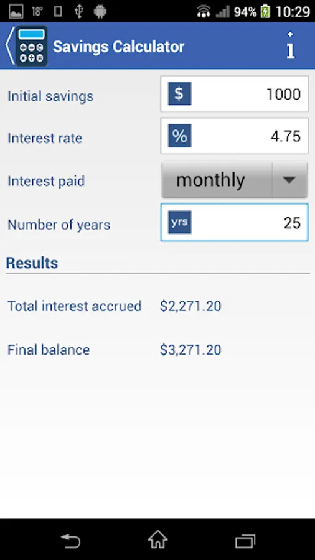
Task: Tap the Android debug icon in status bar
Action: (x=100, y=12)
